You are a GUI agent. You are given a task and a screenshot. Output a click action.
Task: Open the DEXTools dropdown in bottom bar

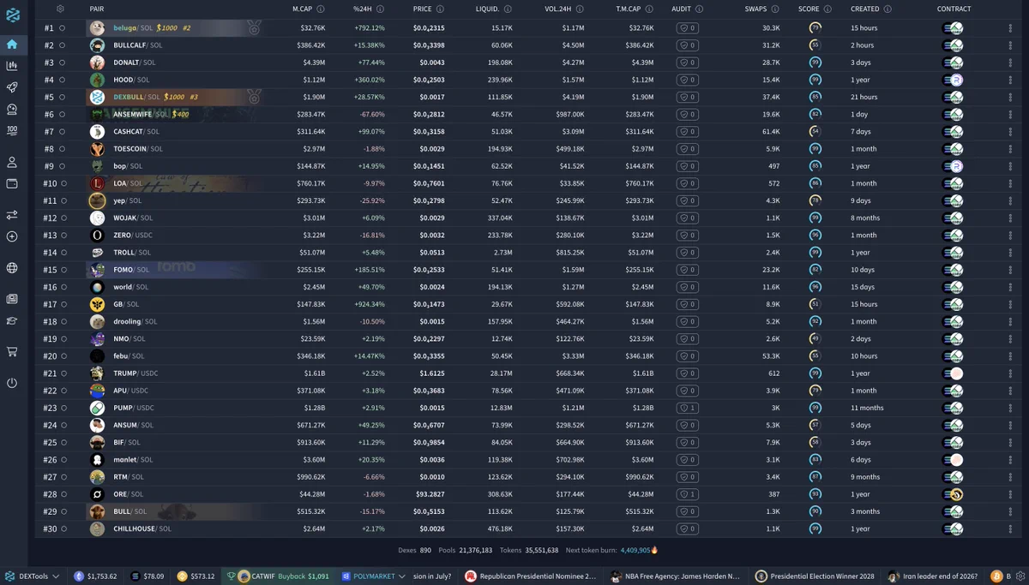coord(33,576)
